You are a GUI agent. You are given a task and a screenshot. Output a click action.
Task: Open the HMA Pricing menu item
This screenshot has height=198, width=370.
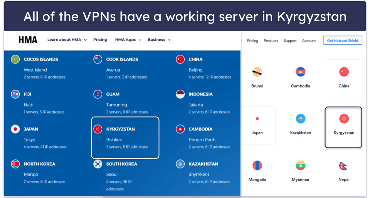tap(100, 40)
